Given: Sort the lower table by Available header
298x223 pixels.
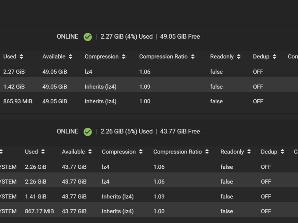Looking at the screenshot, I should click(73, 152).
